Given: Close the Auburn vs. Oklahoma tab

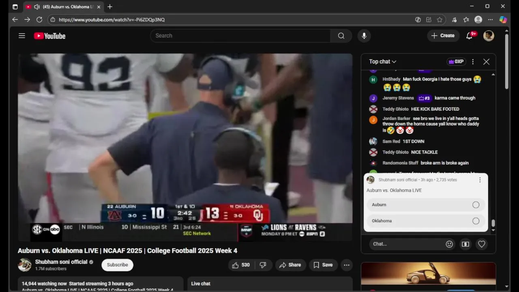Looking at the screenshot, I should (x=99, y=7).
